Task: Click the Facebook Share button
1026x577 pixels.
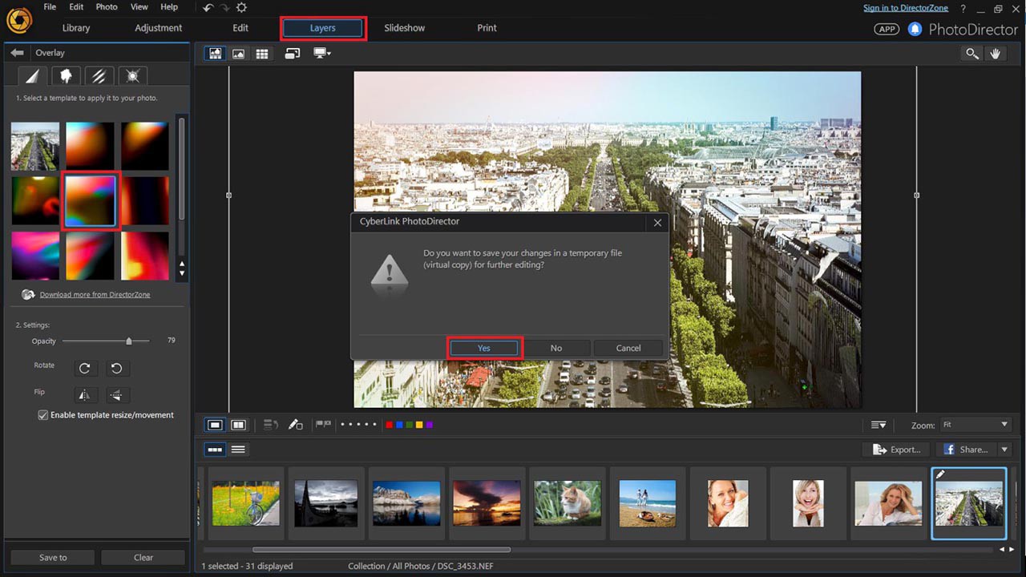Action: pos(965,450)
